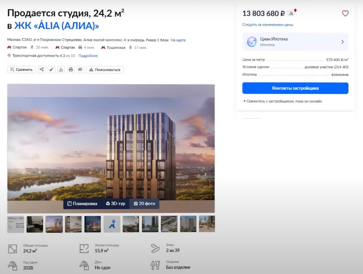Click Контакты застройщика button
The image size is (363, 274).
click(x=295, y=88)
